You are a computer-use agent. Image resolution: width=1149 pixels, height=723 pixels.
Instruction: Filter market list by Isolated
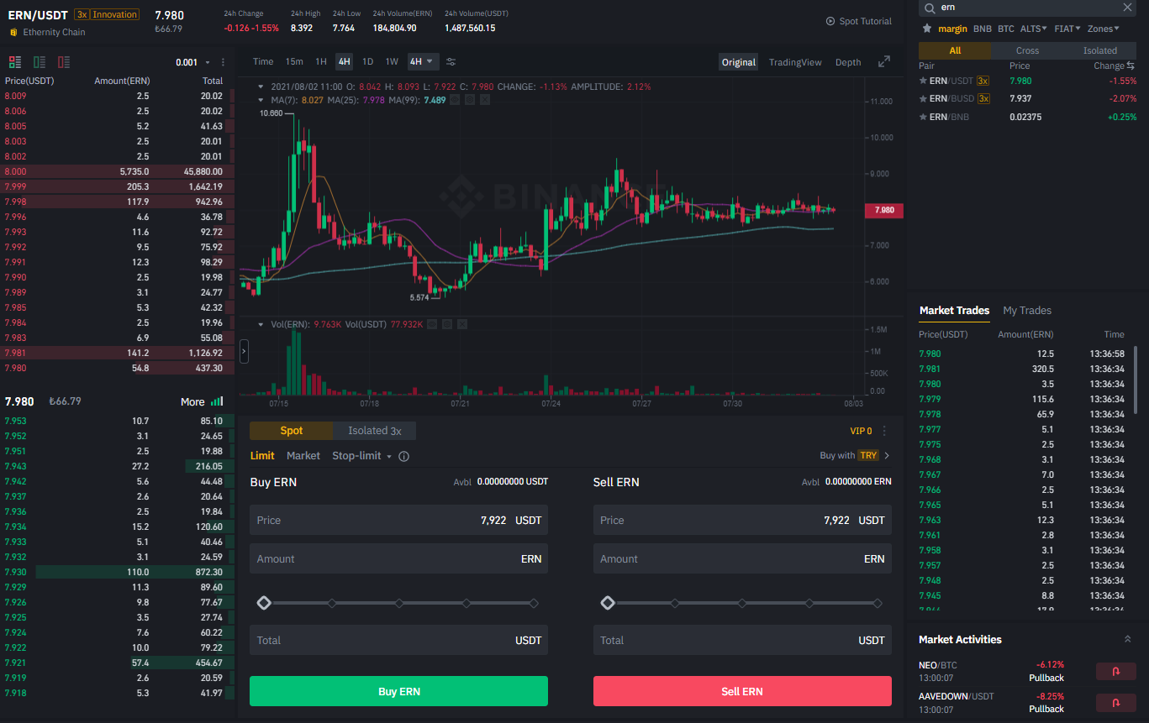[1100, 50]
